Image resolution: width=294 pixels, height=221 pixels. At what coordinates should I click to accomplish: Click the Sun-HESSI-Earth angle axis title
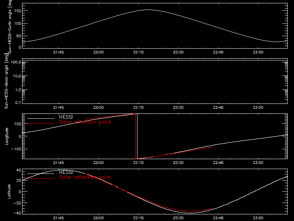[10, 27]
